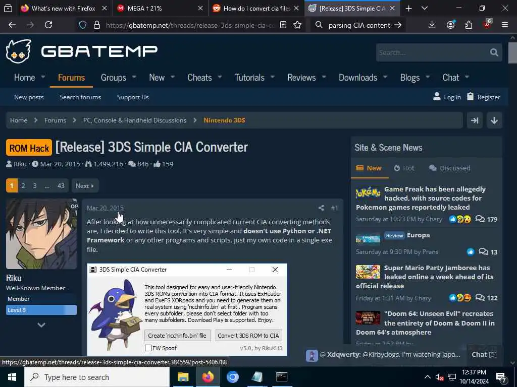This screenshot has height=387, width=517.
Task: Click the share icon on post #1
Action: tap(321, 208)
